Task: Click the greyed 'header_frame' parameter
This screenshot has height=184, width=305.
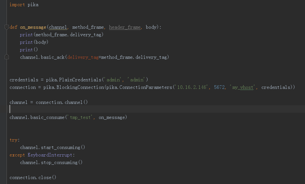Action: [125, 27]
